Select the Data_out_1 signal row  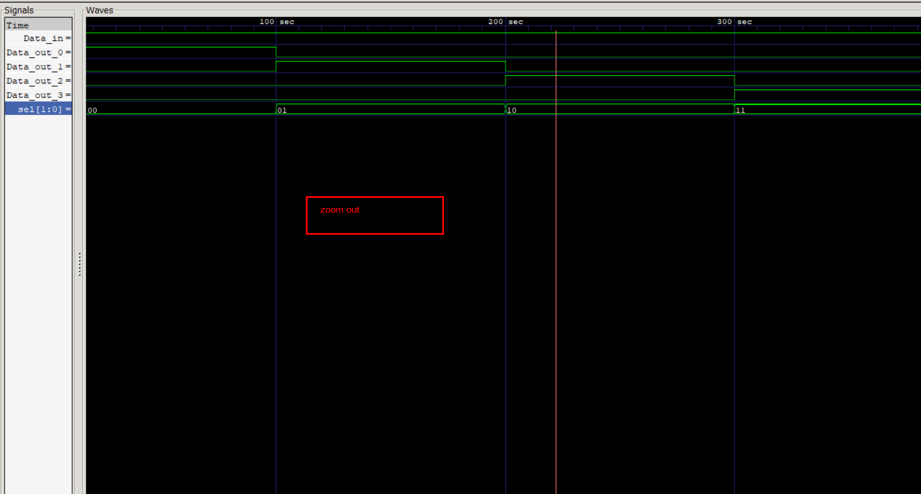coord(39,67)
